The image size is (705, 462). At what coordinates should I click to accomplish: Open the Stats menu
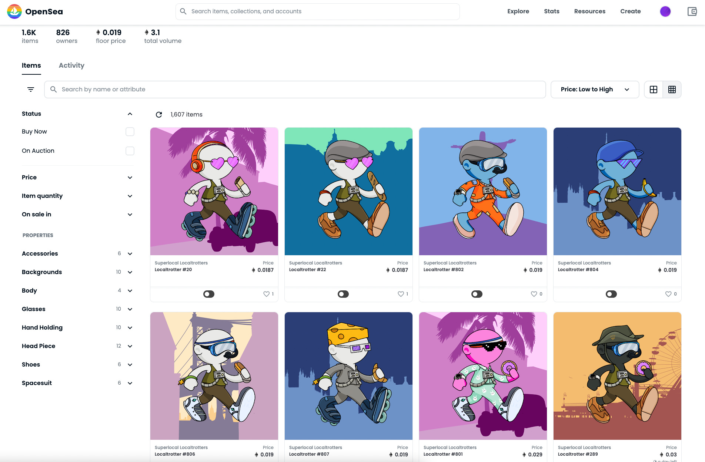[551, 11]
